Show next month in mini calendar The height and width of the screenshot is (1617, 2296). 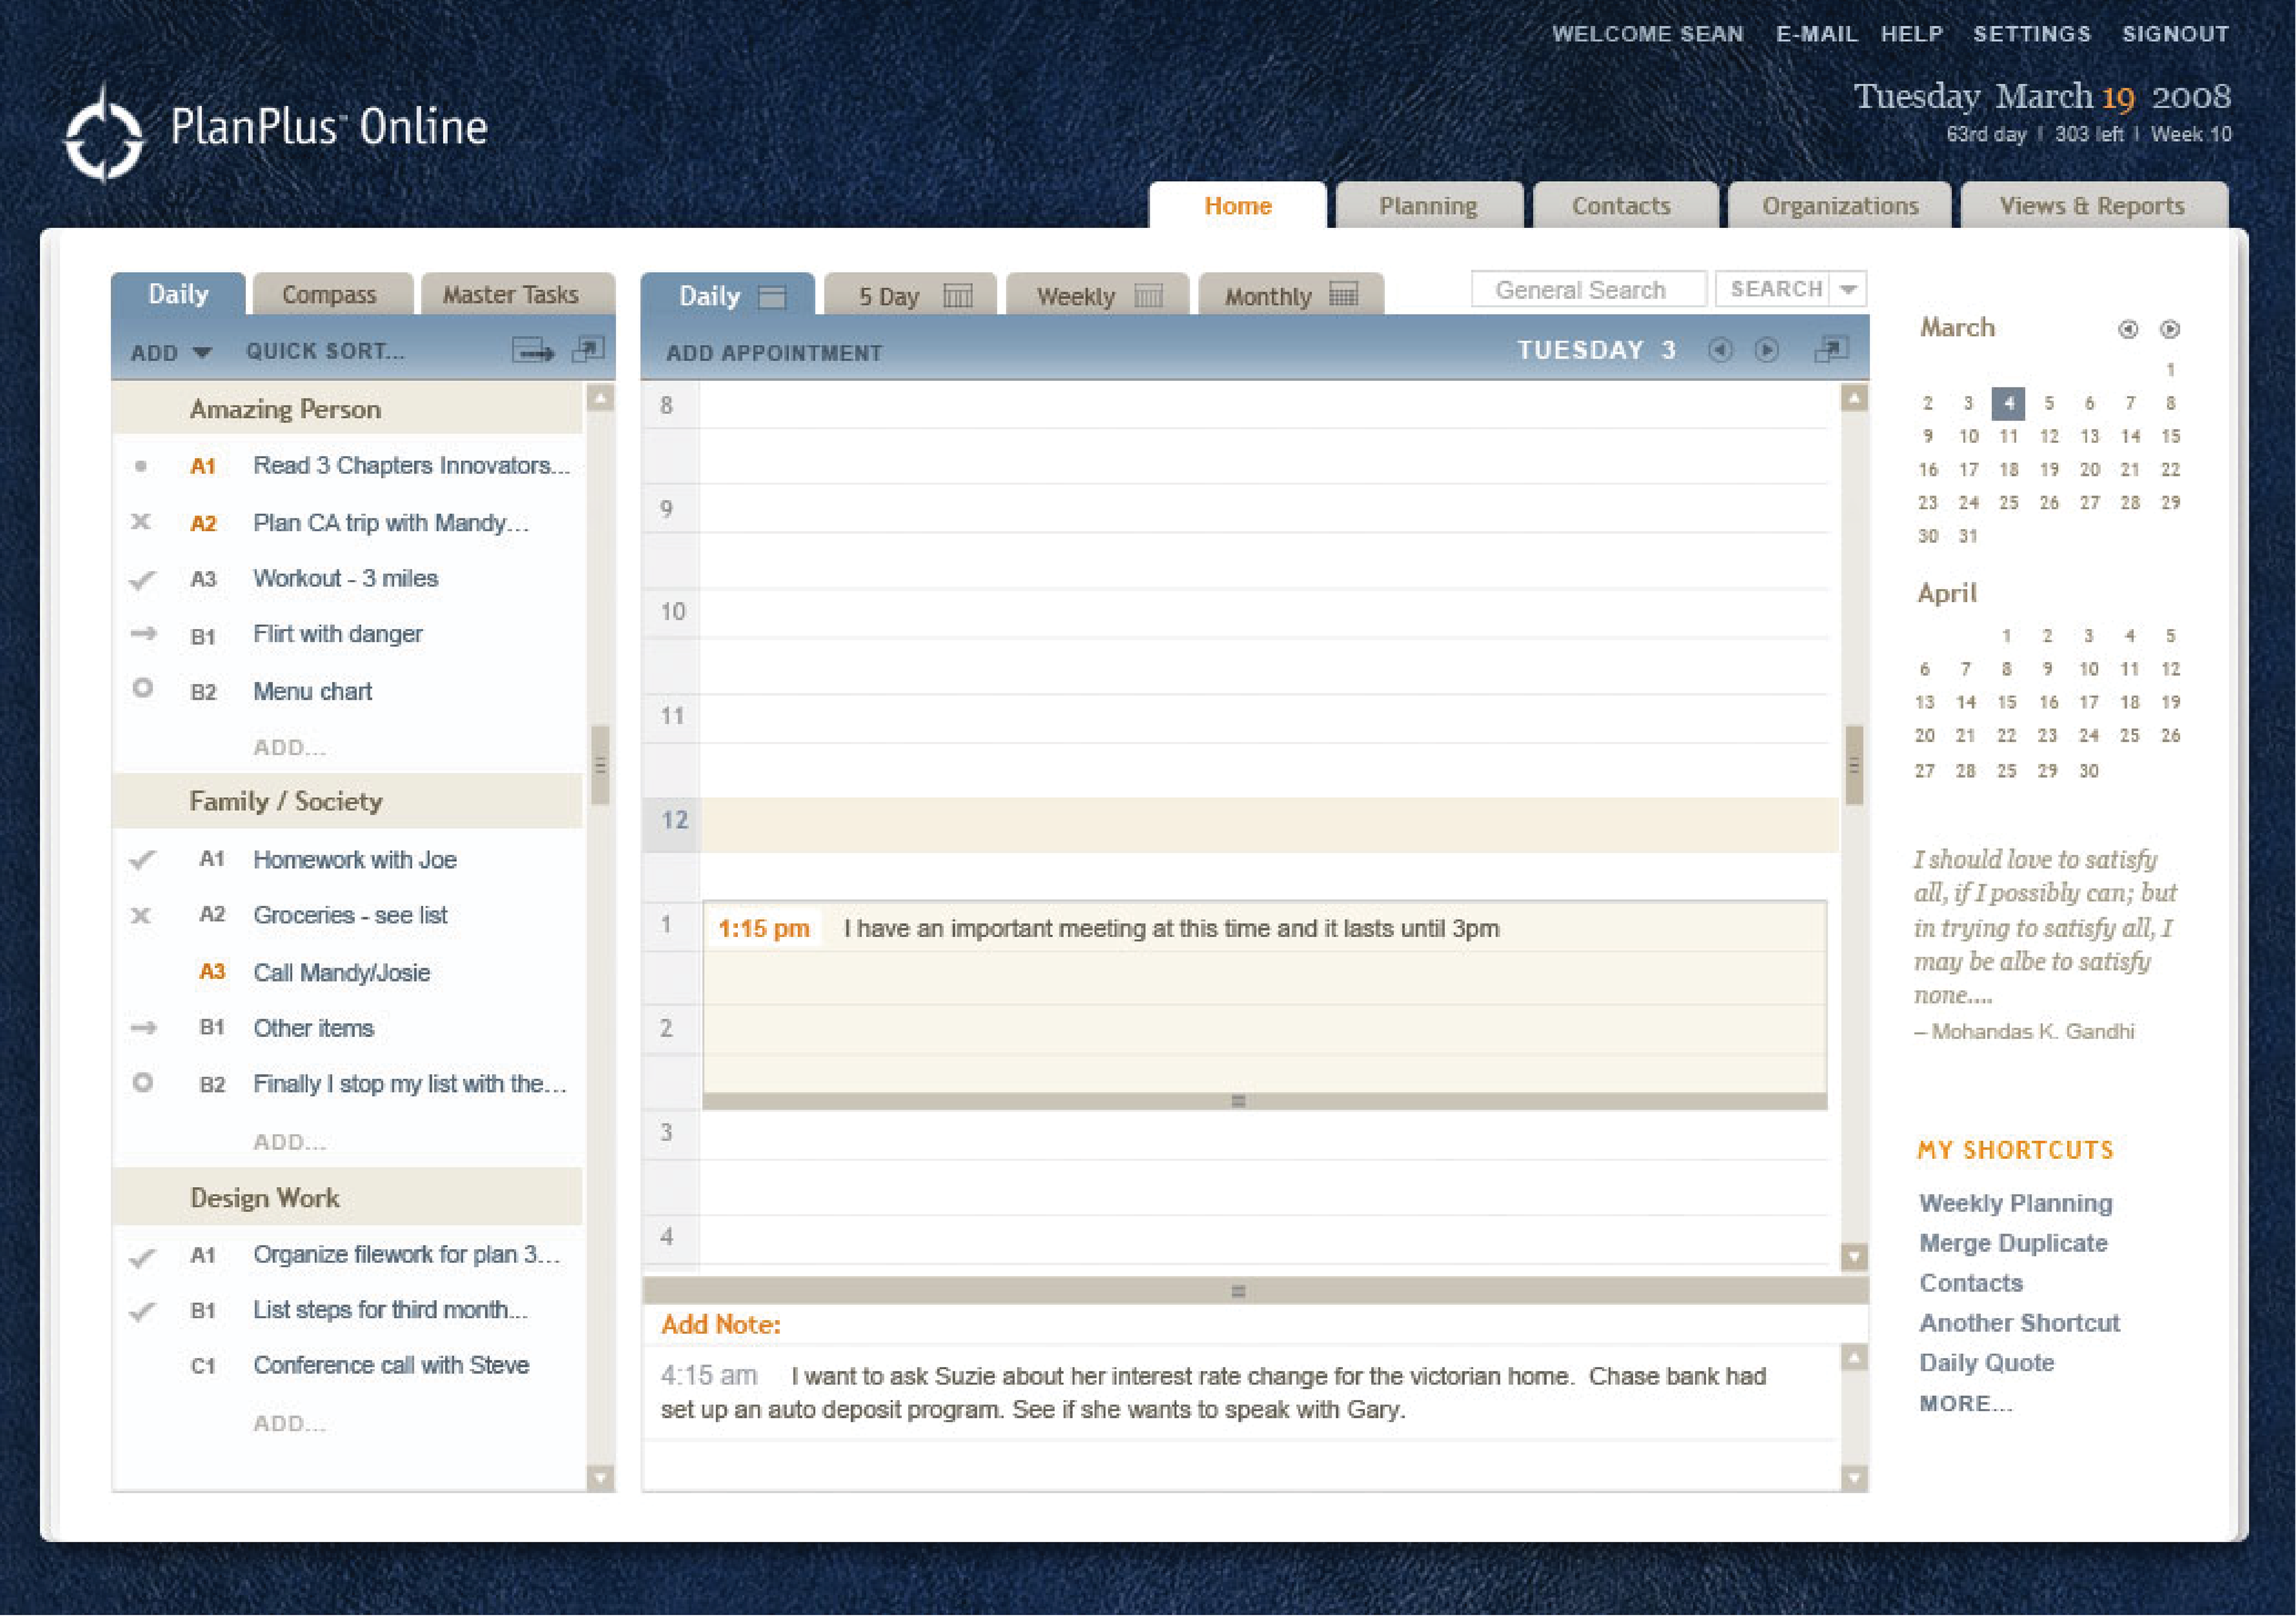coord(2170,329)
